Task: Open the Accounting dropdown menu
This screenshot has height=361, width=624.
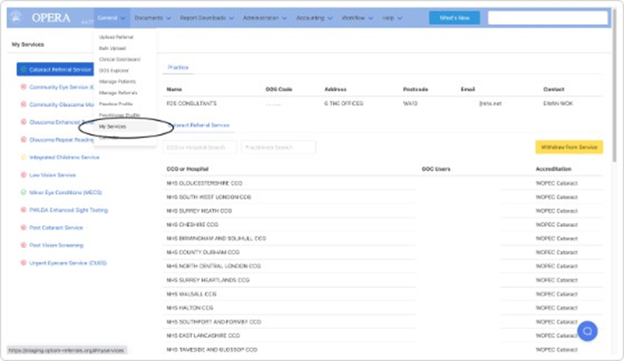Action: [314, 18]
